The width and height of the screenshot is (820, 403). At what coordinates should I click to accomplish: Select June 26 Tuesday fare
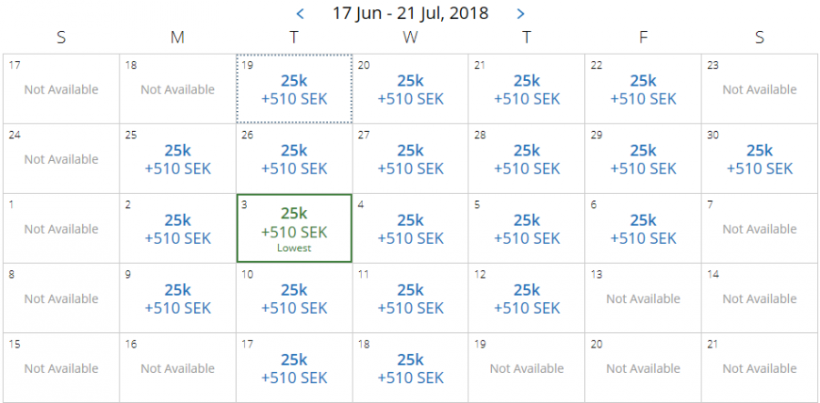pyautogui.click(x=294, y=159)
